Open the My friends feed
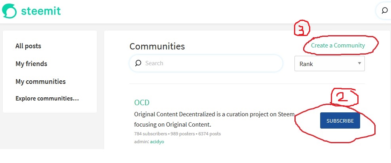The height and width of the screenshot is (163, 391). (31, 64)
